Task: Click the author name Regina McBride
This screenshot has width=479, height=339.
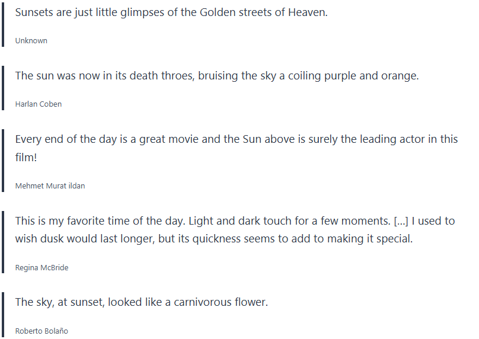Action: click(x=41, y=268)
